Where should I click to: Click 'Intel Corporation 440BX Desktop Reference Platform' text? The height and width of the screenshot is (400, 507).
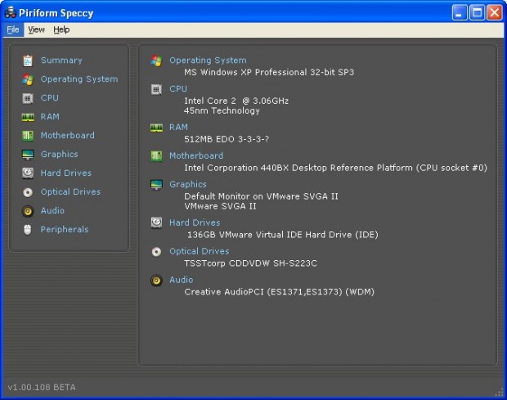pos(298,168)
